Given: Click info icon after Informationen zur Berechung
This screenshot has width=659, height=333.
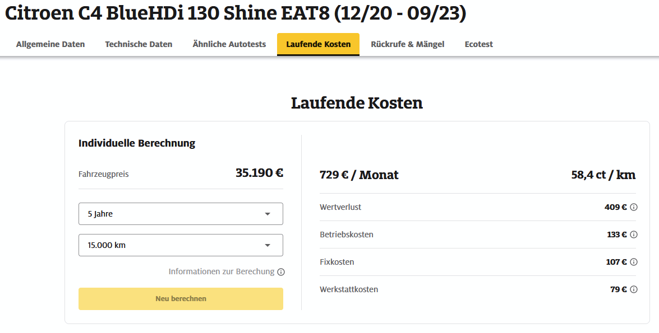Looking at the screenshot, I should [x=281, y=272].
